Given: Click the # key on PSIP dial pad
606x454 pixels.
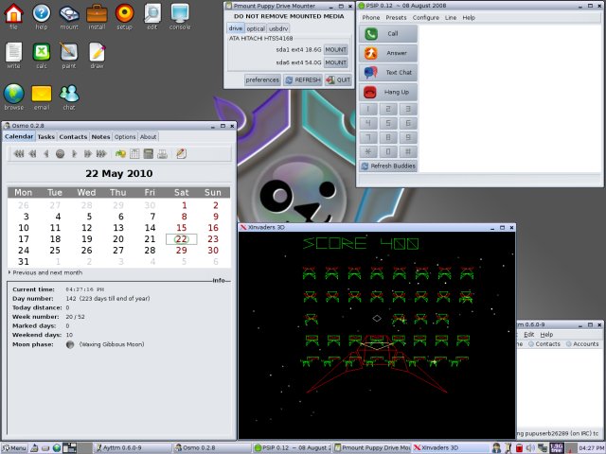Looking at the screenshot, I should [x=408, y=151].
